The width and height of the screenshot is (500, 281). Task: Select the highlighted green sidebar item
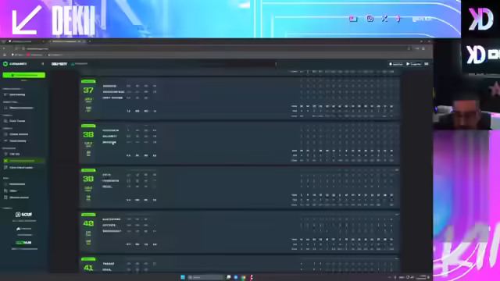point(24,161)
